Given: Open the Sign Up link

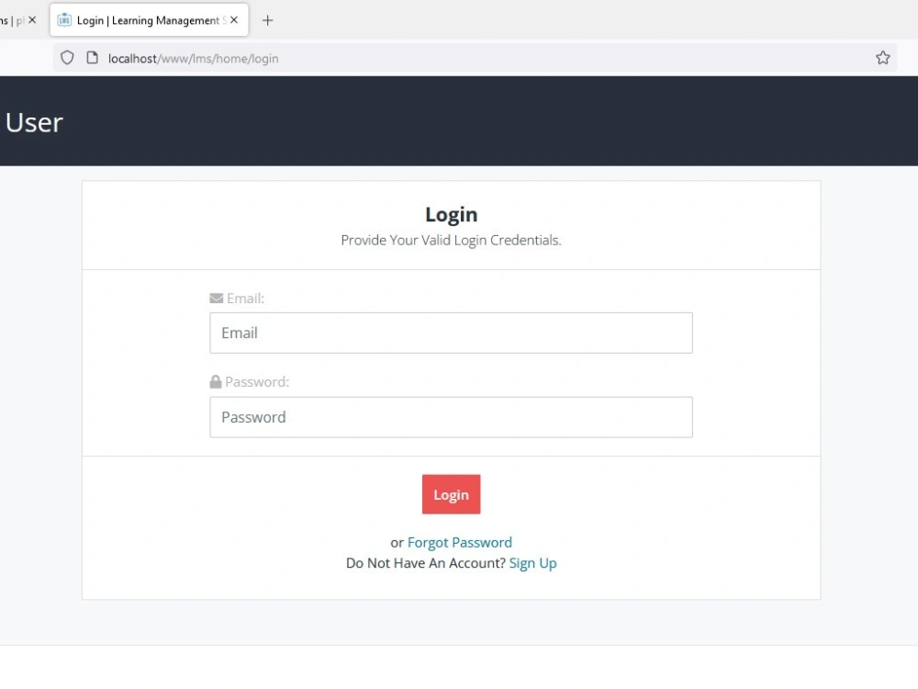Looking at the screenshot, I should [532, 563].
